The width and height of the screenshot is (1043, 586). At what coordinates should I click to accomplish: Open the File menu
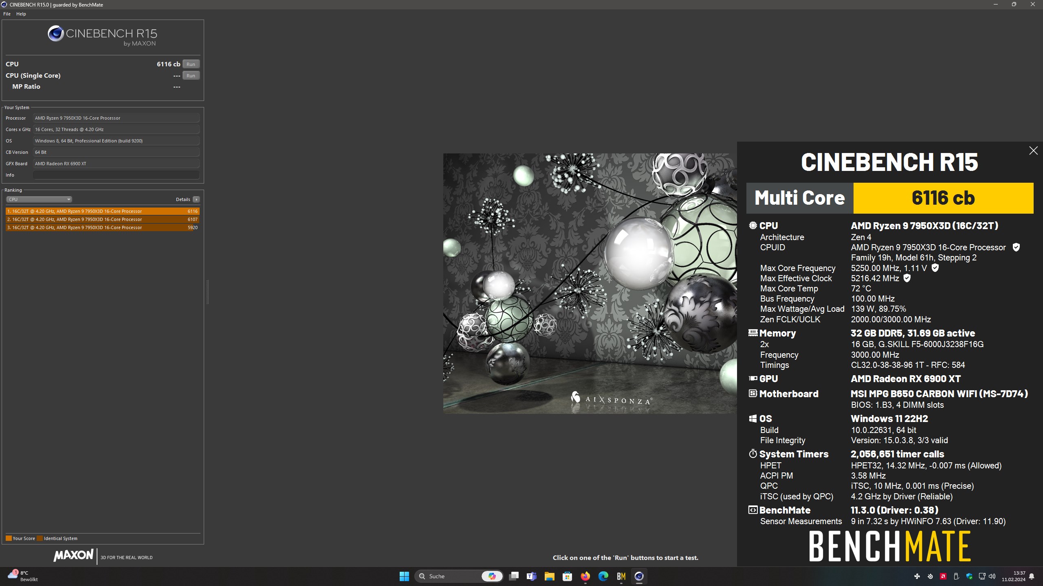pos(7,14)
